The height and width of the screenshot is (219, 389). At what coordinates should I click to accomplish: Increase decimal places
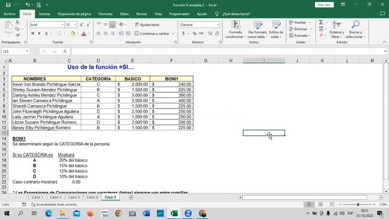(210, 33)
